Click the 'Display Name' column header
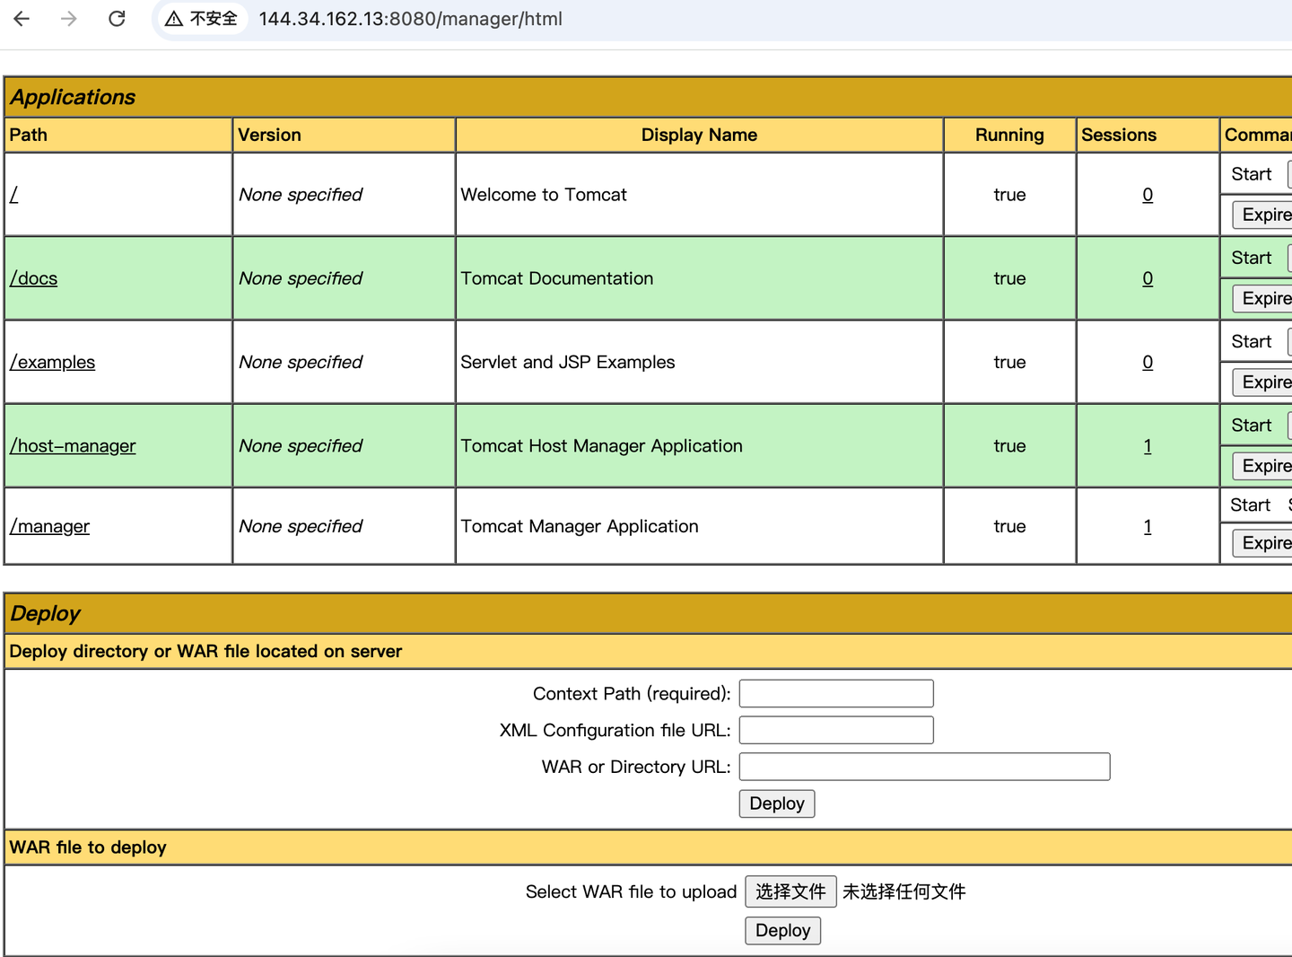Image resolution: width=1292 pixels, height=957 pixels. [699, 135]
